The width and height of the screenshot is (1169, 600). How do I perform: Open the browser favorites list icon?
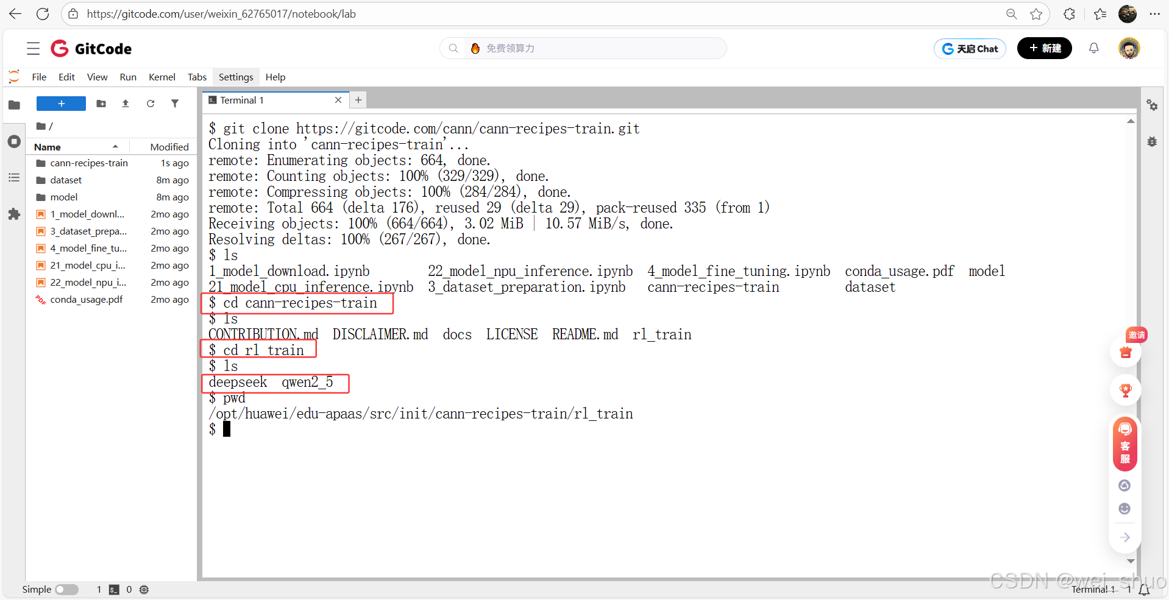tap(1100, 14)
